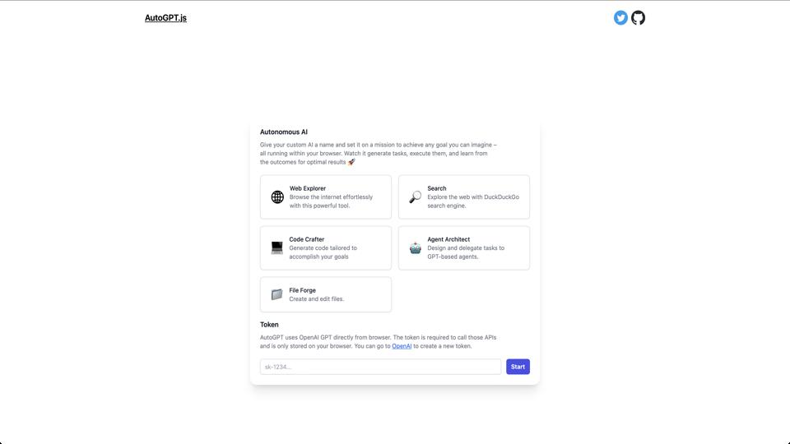
Task: Click the Code Crafter laptop icon
Action: pos(277,248)
